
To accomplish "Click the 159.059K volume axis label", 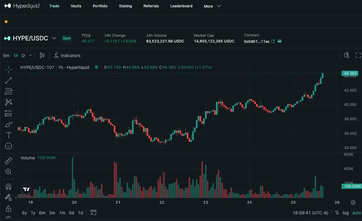I will (352, 186).
